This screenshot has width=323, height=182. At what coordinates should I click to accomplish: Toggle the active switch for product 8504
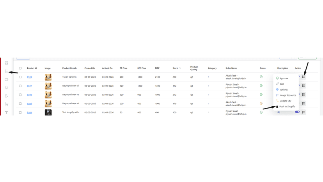[x=297, y=112]
